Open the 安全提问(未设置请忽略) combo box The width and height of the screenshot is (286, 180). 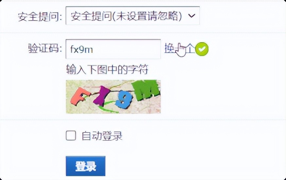pyautogui.click(x=133, y=16)
